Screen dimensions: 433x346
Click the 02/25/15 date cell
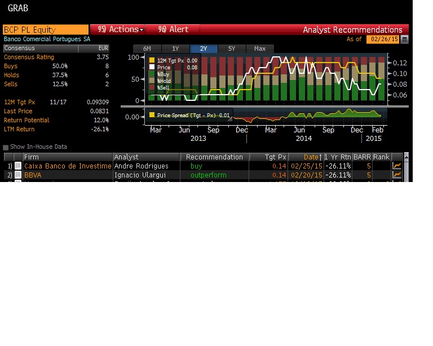pyautogui.click(x=307, y=166)
